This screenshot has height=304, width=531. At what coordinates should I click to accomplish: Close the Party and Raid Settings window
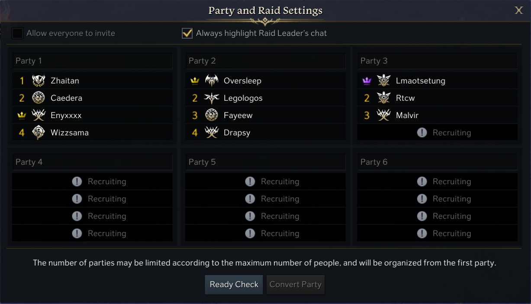[x=518, y=11]
